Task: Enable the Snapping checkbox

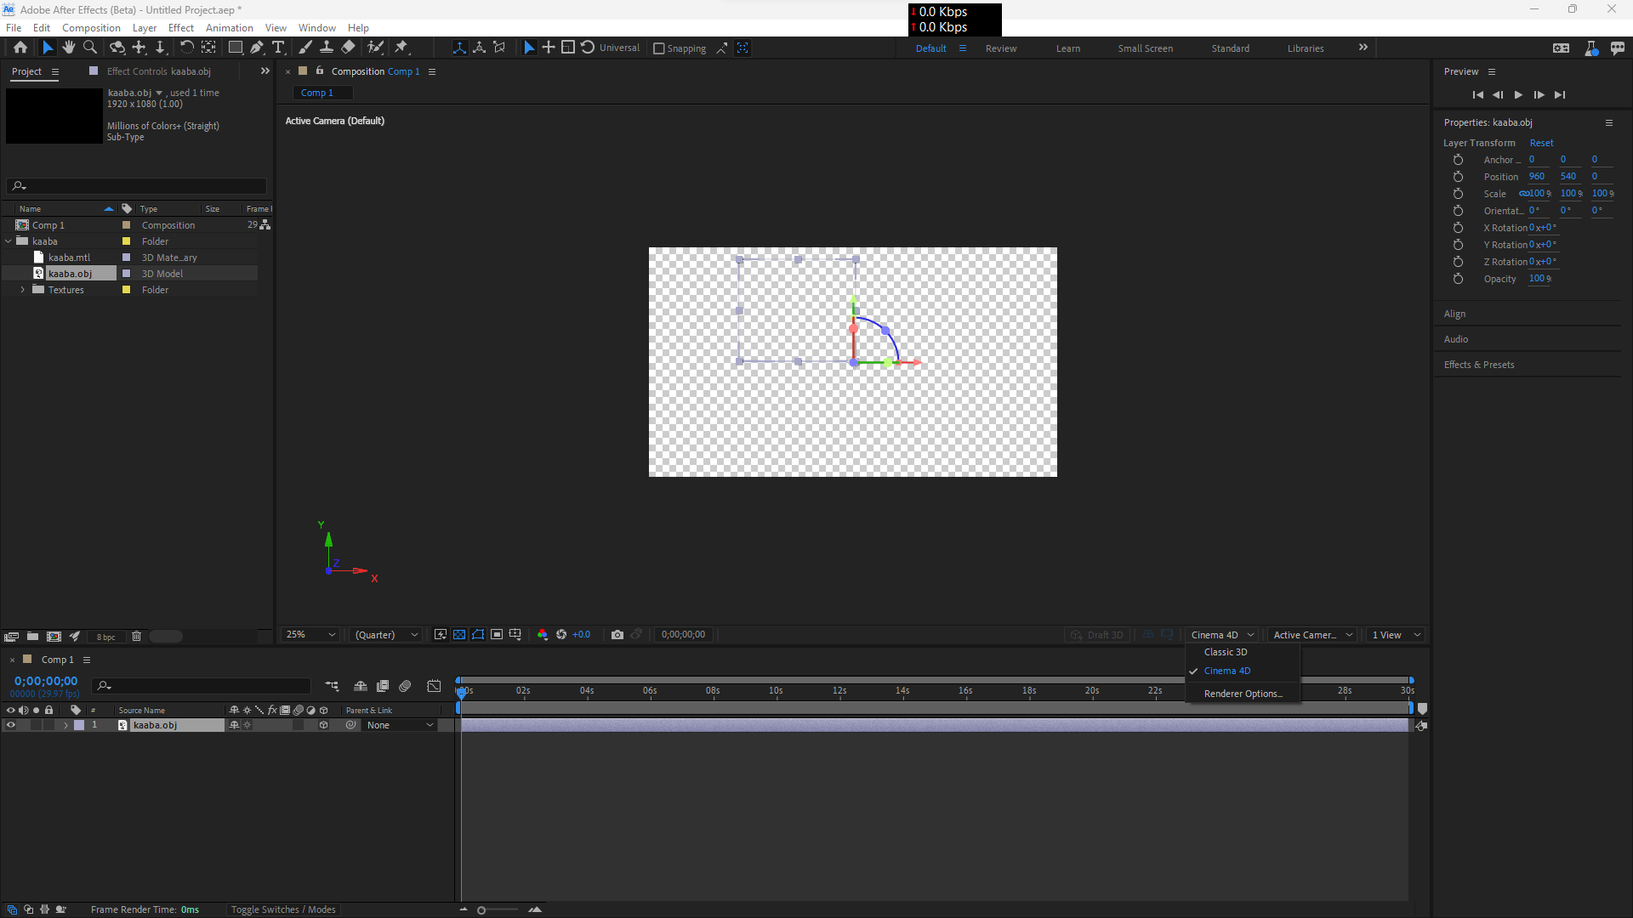Action: pyautogui.click(x=659, y=48)
